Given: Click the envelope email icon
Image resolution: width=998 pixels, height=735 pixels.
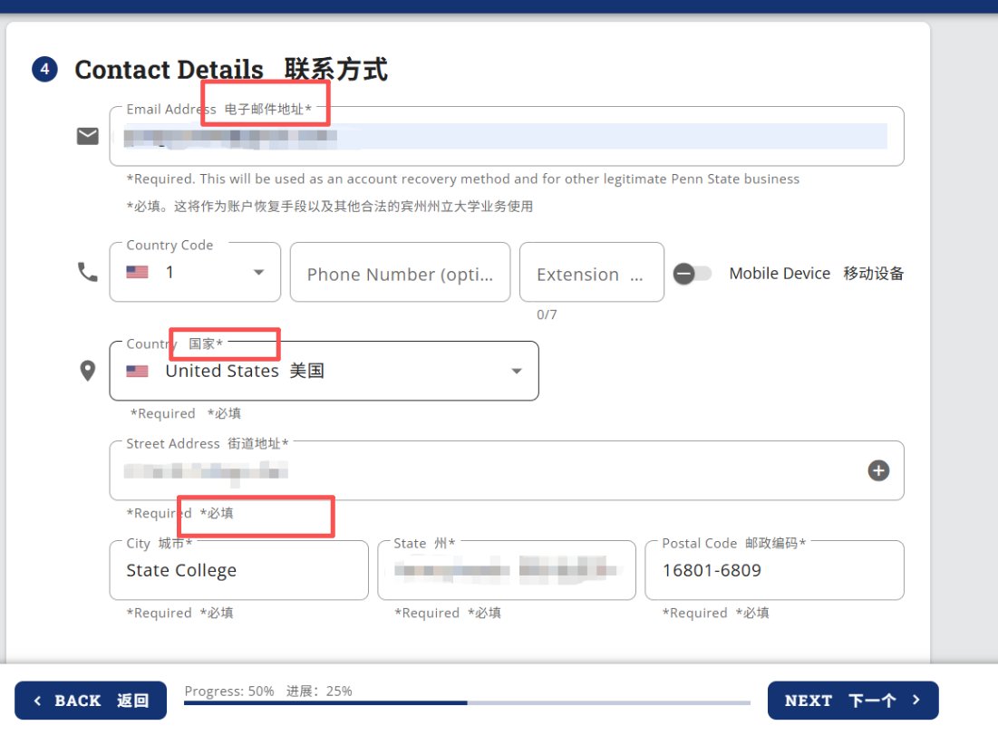Looking at the screenshot, I should (x=88, y=136).
